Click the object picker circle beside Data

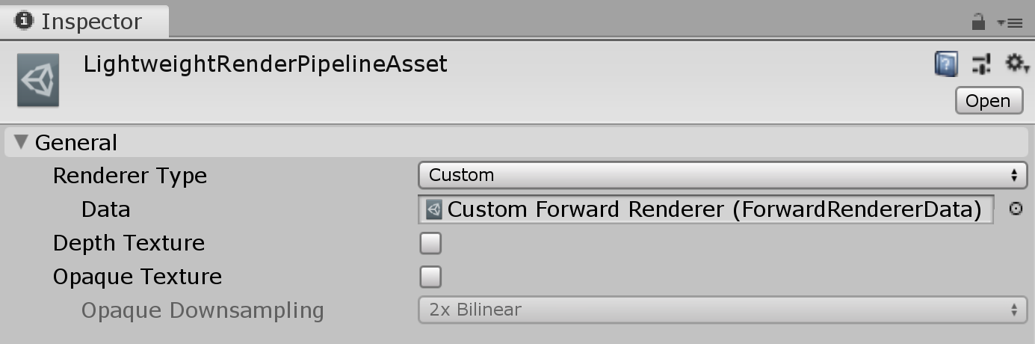pyautogui.click(x=1016, y=209)
